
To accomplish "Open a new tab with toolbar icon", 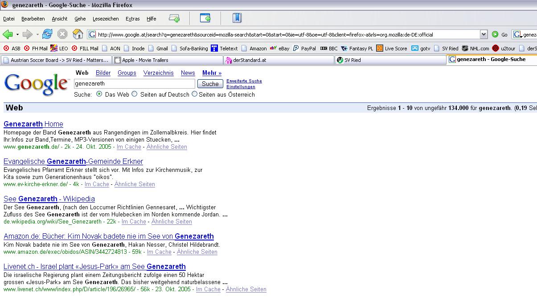I will pyautogui.click(x=174, y=18).
